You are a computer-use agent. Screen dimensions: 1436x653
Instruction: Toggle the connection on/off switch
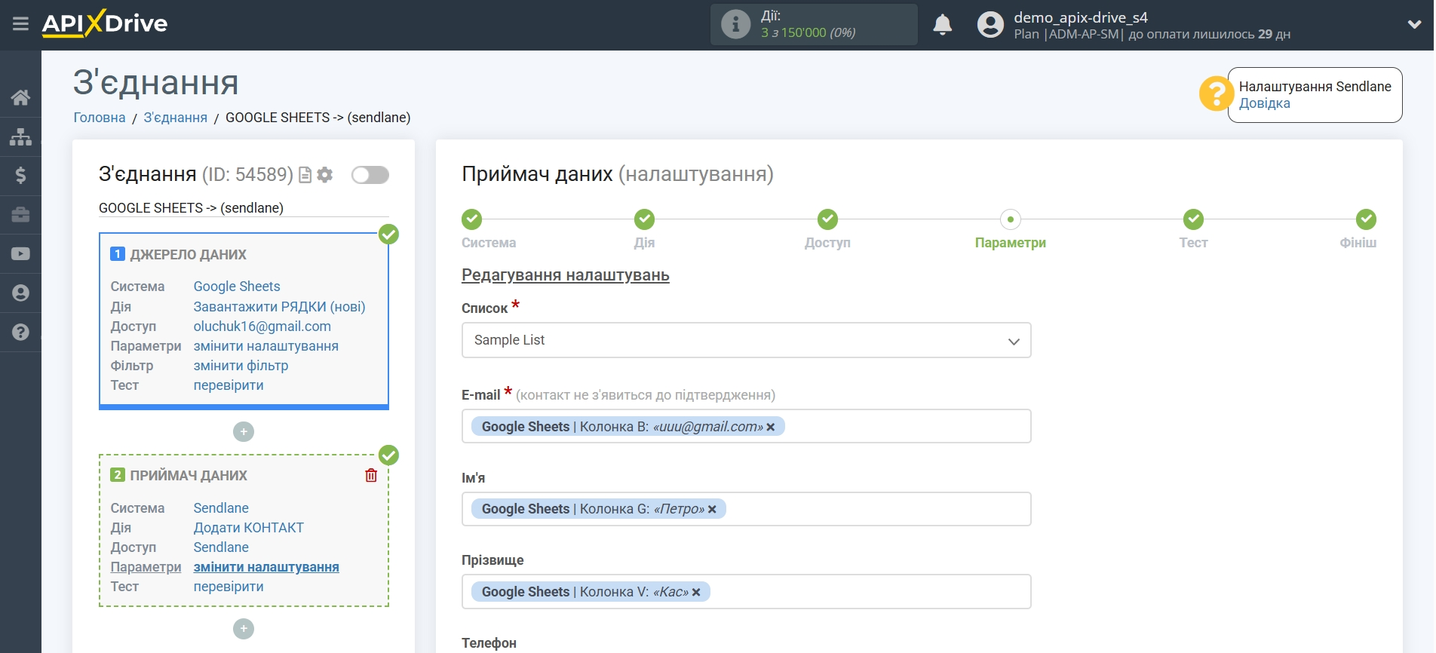[370, 175]
